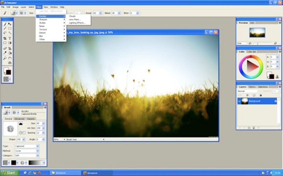Switch to the History tab
The image size is (283, 176).
pyautogui.click(x=252, y=87)
